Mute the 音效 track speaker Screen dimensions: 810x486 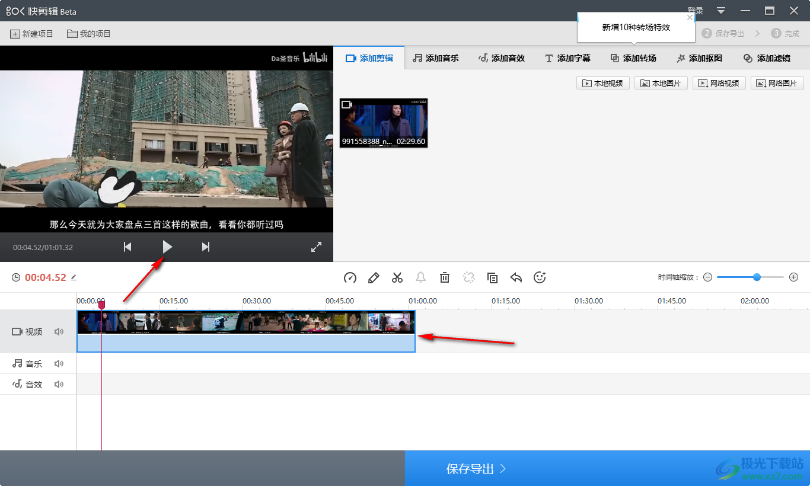coord(59,384)
